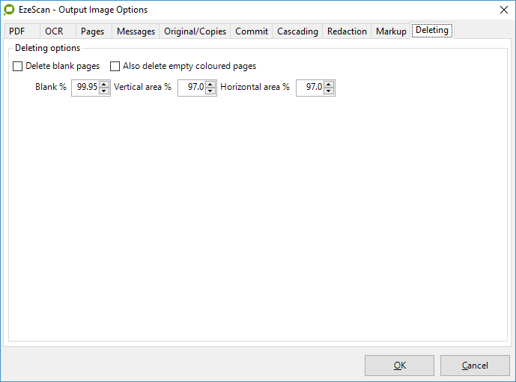Decrease Horizontal area % using down arrow

pyautogui.click(x=329, y=91)
